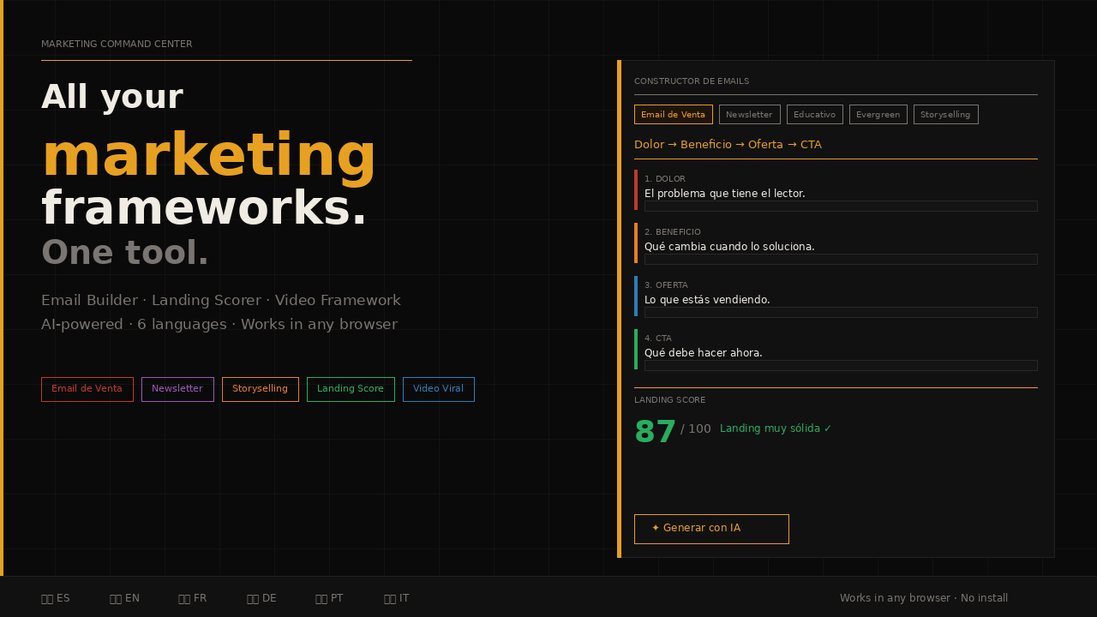Open the Video Viral framework
Image resolution: width=1097 pixels, height=617 pixels.
pyautogui.click(x=438, y=389)
